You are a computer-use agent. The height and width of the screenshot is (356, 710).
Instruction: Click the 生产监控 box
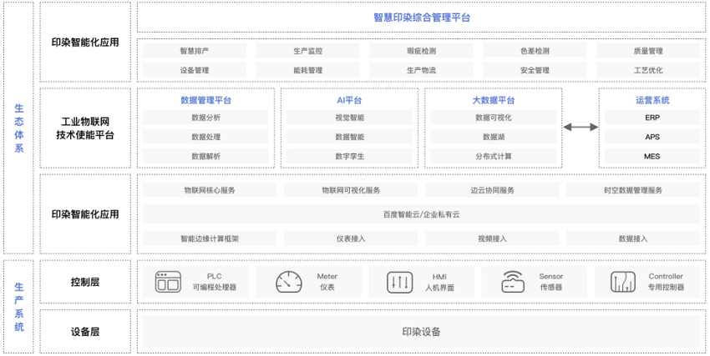(x=307, y=51)
